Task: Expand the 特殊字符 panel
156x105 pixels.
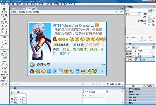Action: tap(128, 97)
